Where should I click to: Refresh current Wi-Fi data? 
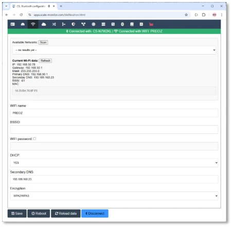45,61
